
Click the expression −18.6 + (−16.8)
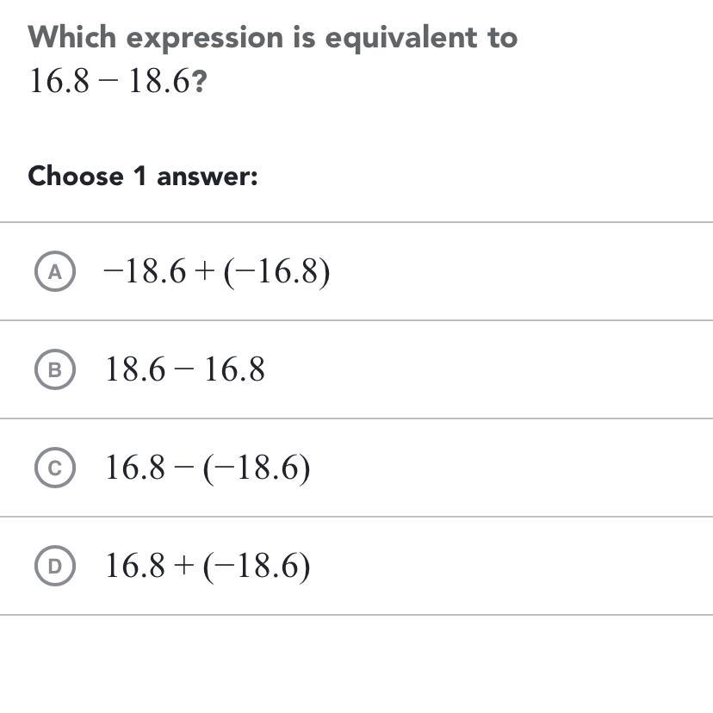(216, 272)
